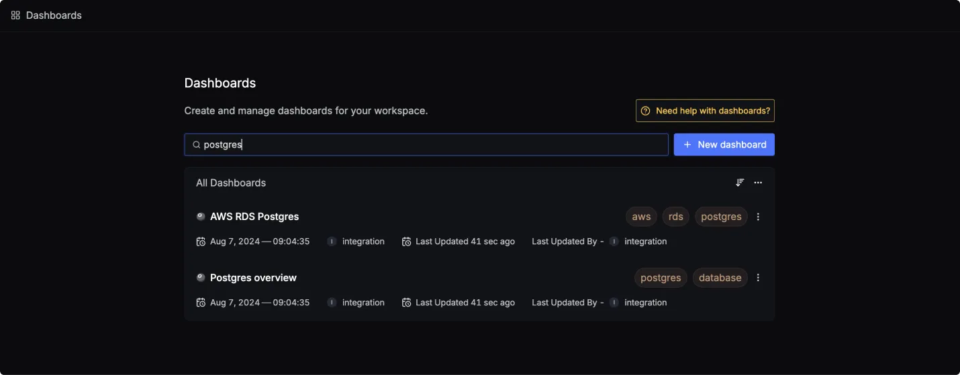Select the postgres tag on AWS RDS Postgres
The image size is (960, 375).
(x=721, y=217)
